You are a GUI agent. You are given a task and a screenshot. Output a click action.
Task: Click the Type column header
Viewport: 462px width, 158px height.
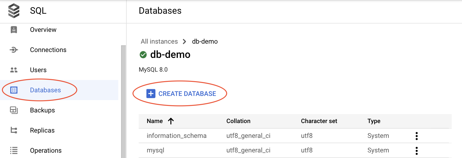coord(374,121)
